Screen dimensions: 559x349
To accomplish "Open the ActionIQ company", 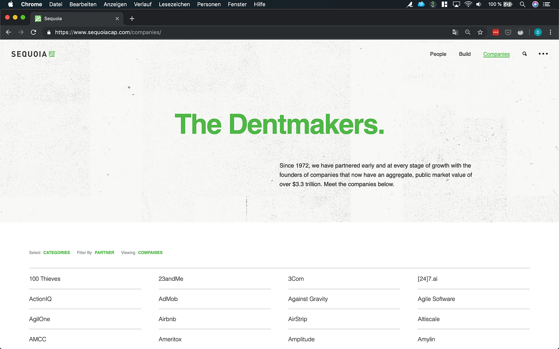I will [40, 299].
